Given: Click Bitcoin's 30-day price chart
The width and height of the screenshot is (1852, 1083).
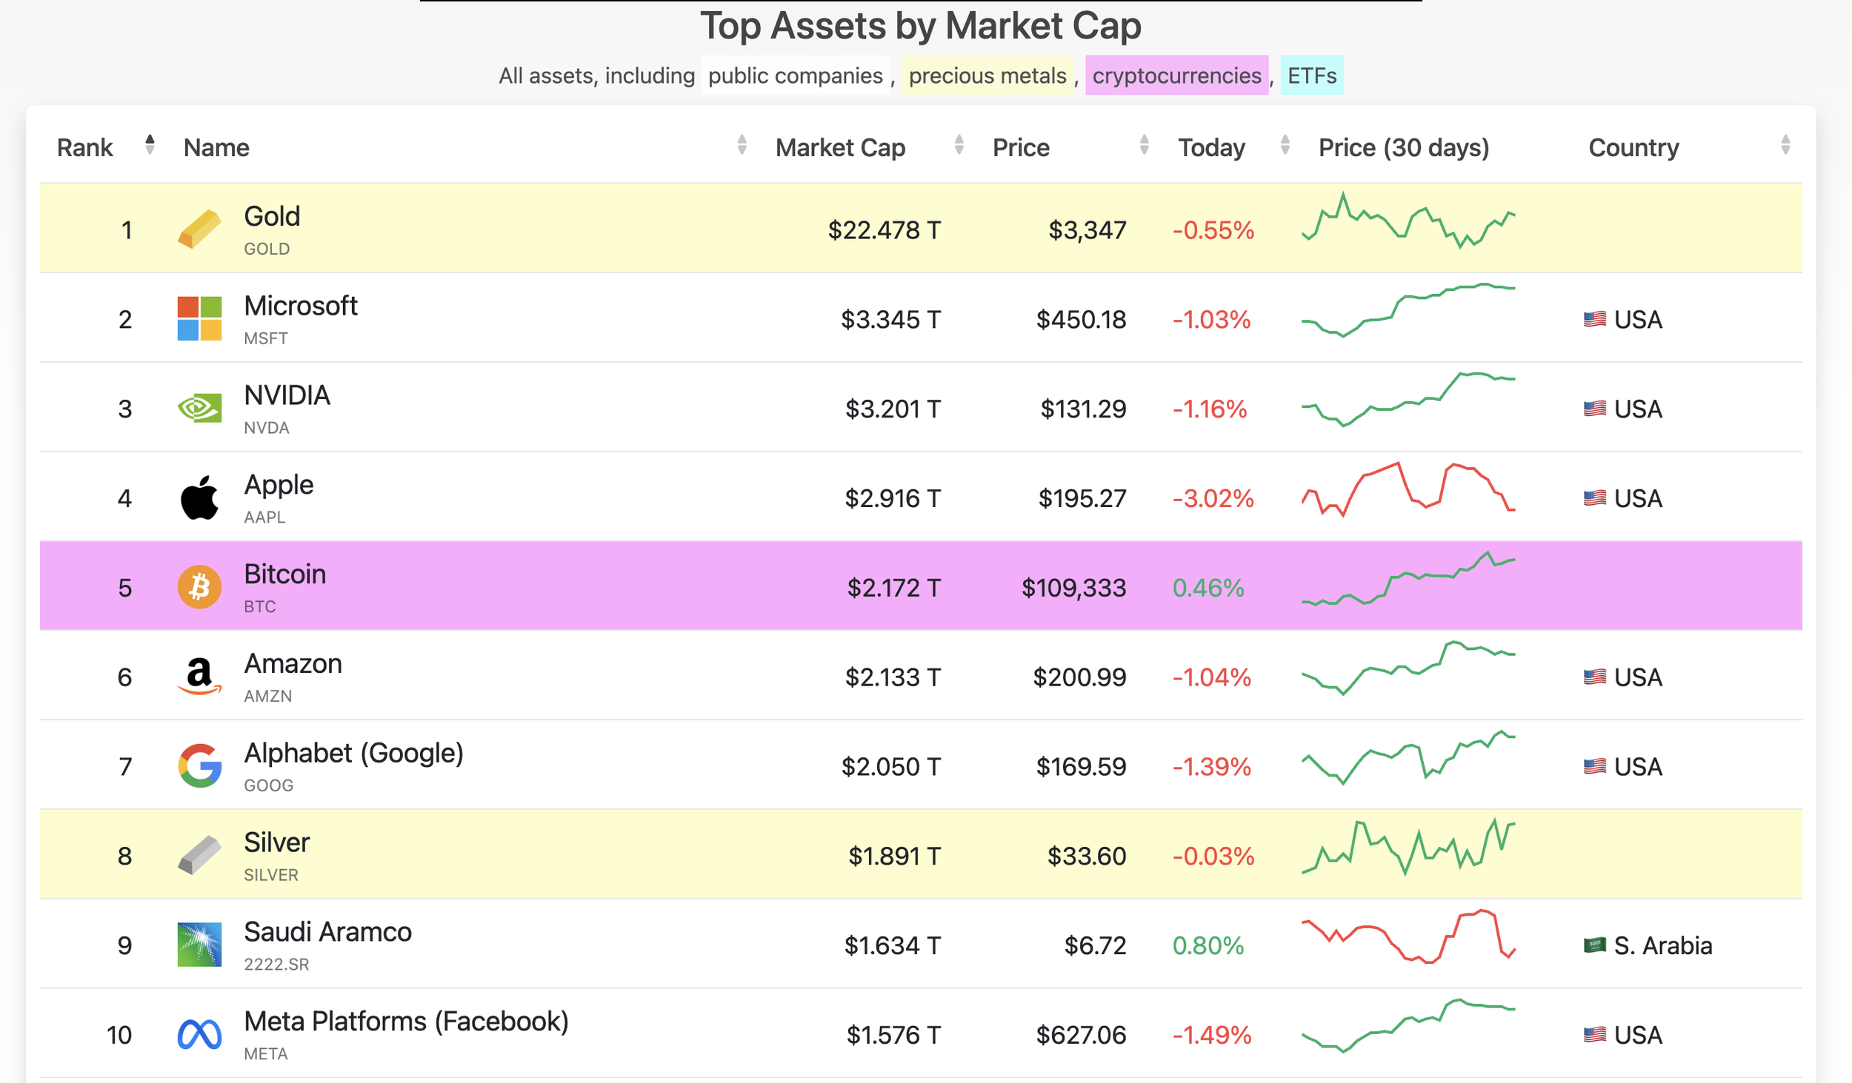Looking at the screenshot, I should (x=1408, y=578).
